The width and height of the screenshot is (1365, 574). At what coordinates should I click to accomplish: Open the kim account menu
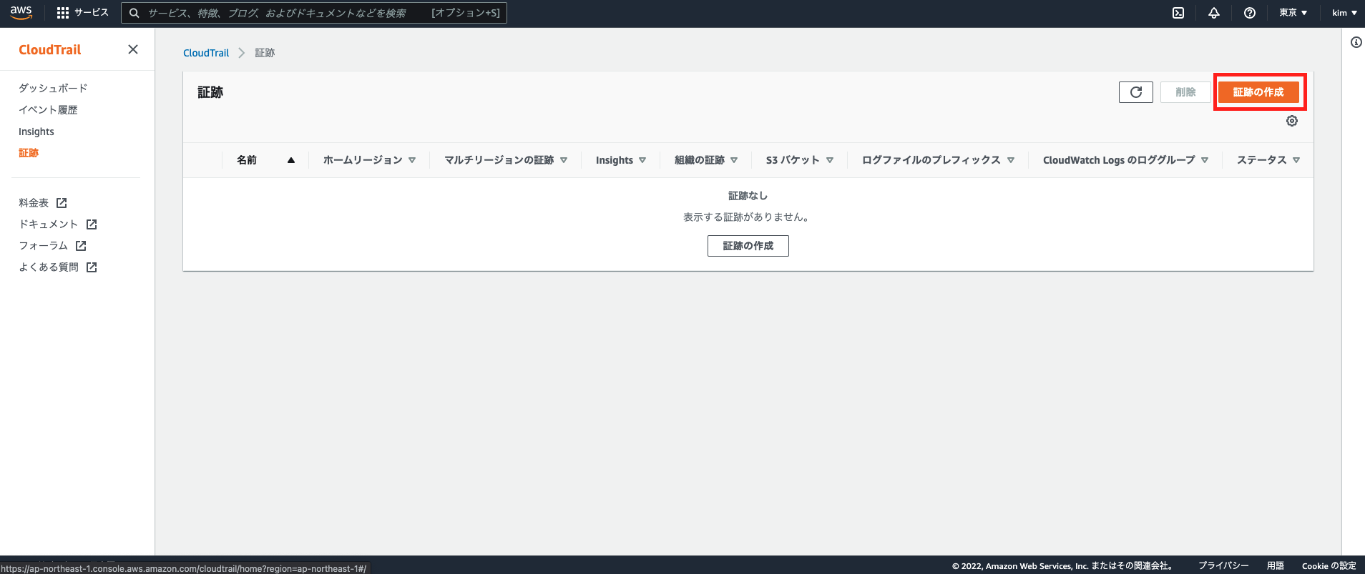point(1344,13)
